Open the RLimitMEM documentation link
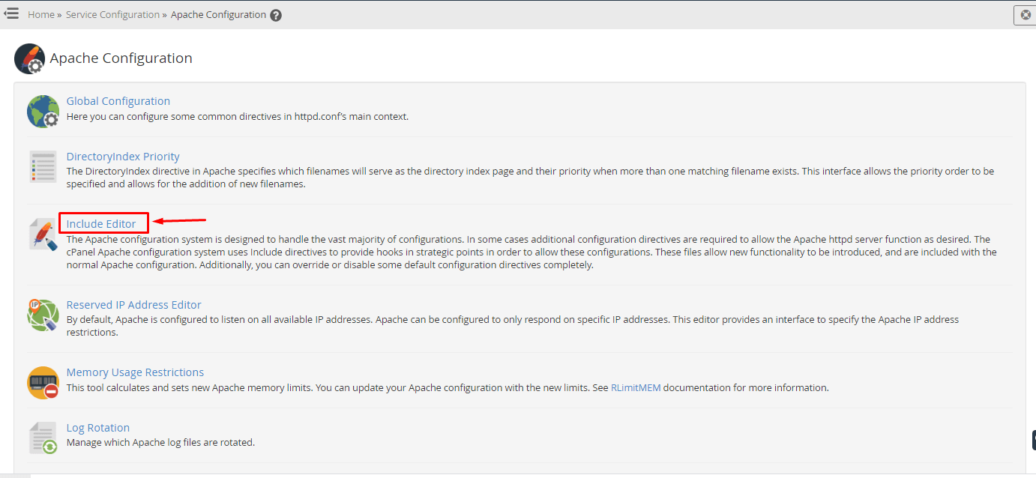 click(636, 388)
